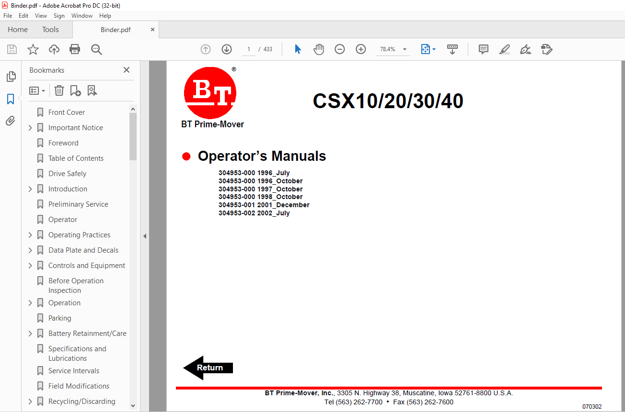
Task: Open the 304953-001 2001_December manual link
Action: point(264,205)
